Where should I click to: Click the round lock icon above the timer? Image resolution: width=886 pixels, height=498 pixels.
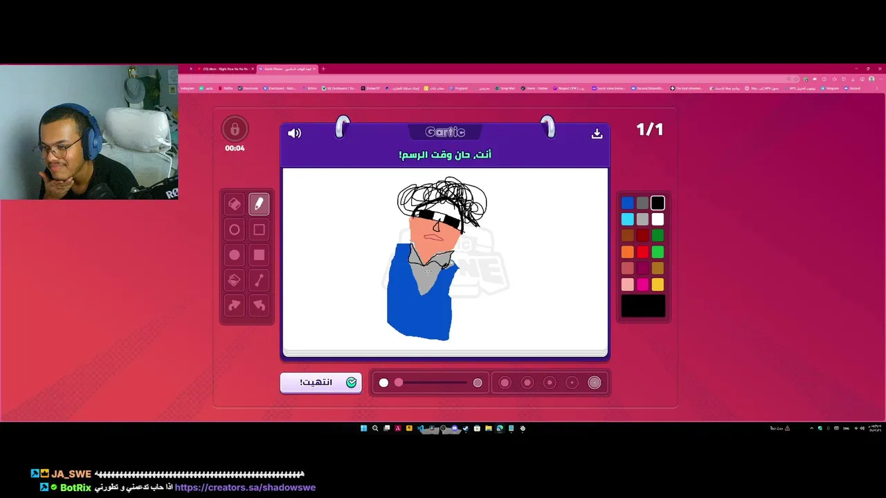pos(235,129)
